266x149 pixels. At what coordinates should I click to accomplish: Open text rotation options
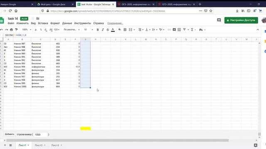(x=162, y=30)
